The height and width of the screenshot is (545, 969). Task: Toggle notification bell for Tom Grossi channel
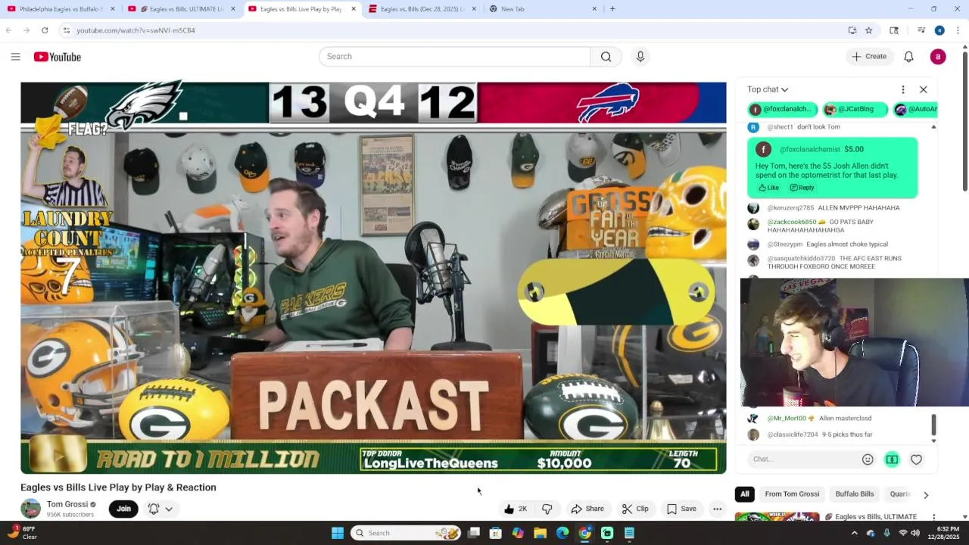point(154,509)
